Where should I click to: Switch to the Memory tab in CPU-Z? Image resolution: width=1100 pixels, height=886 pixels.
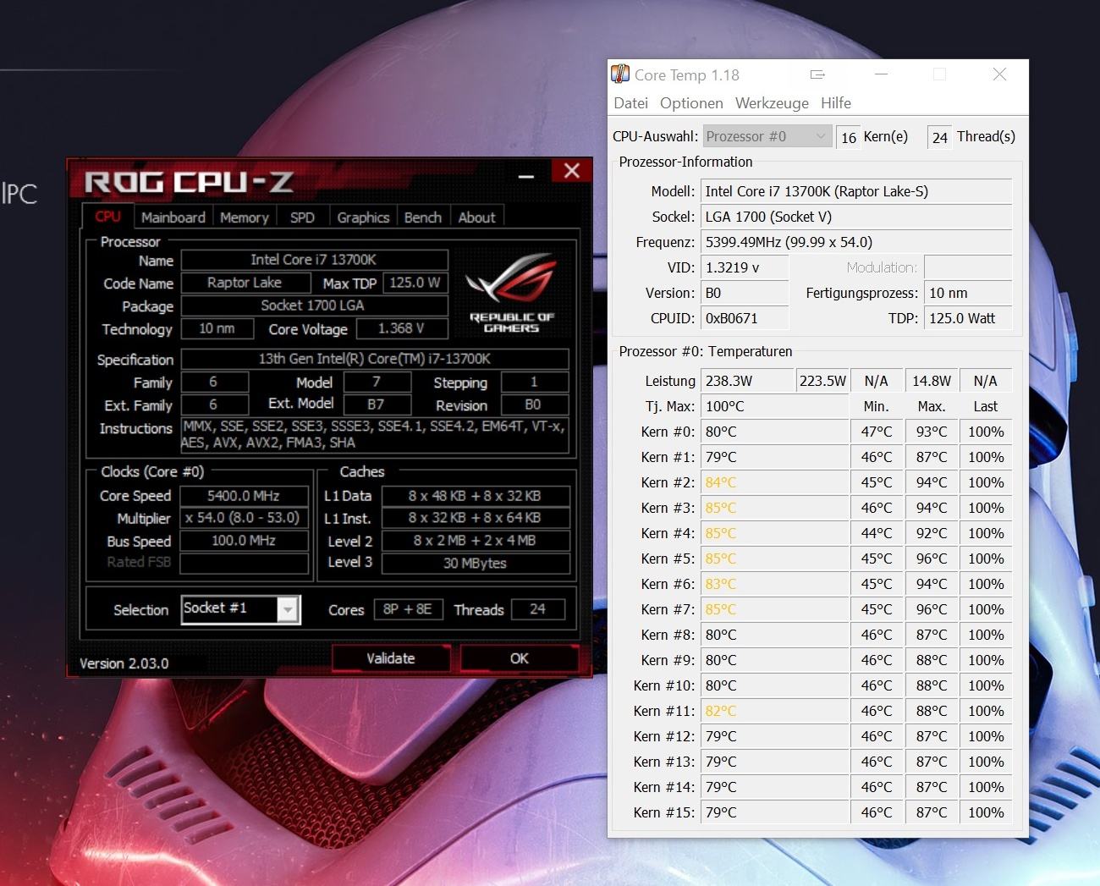(245, 217)
